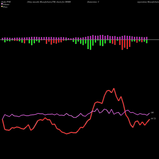Click the 'Price' legend label

tap(5, 7)
